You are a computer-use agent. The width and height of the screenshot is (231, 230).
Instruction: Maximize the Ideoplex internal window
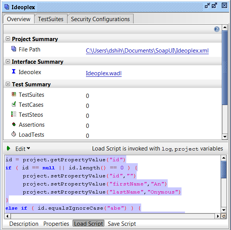pos(214,6)
